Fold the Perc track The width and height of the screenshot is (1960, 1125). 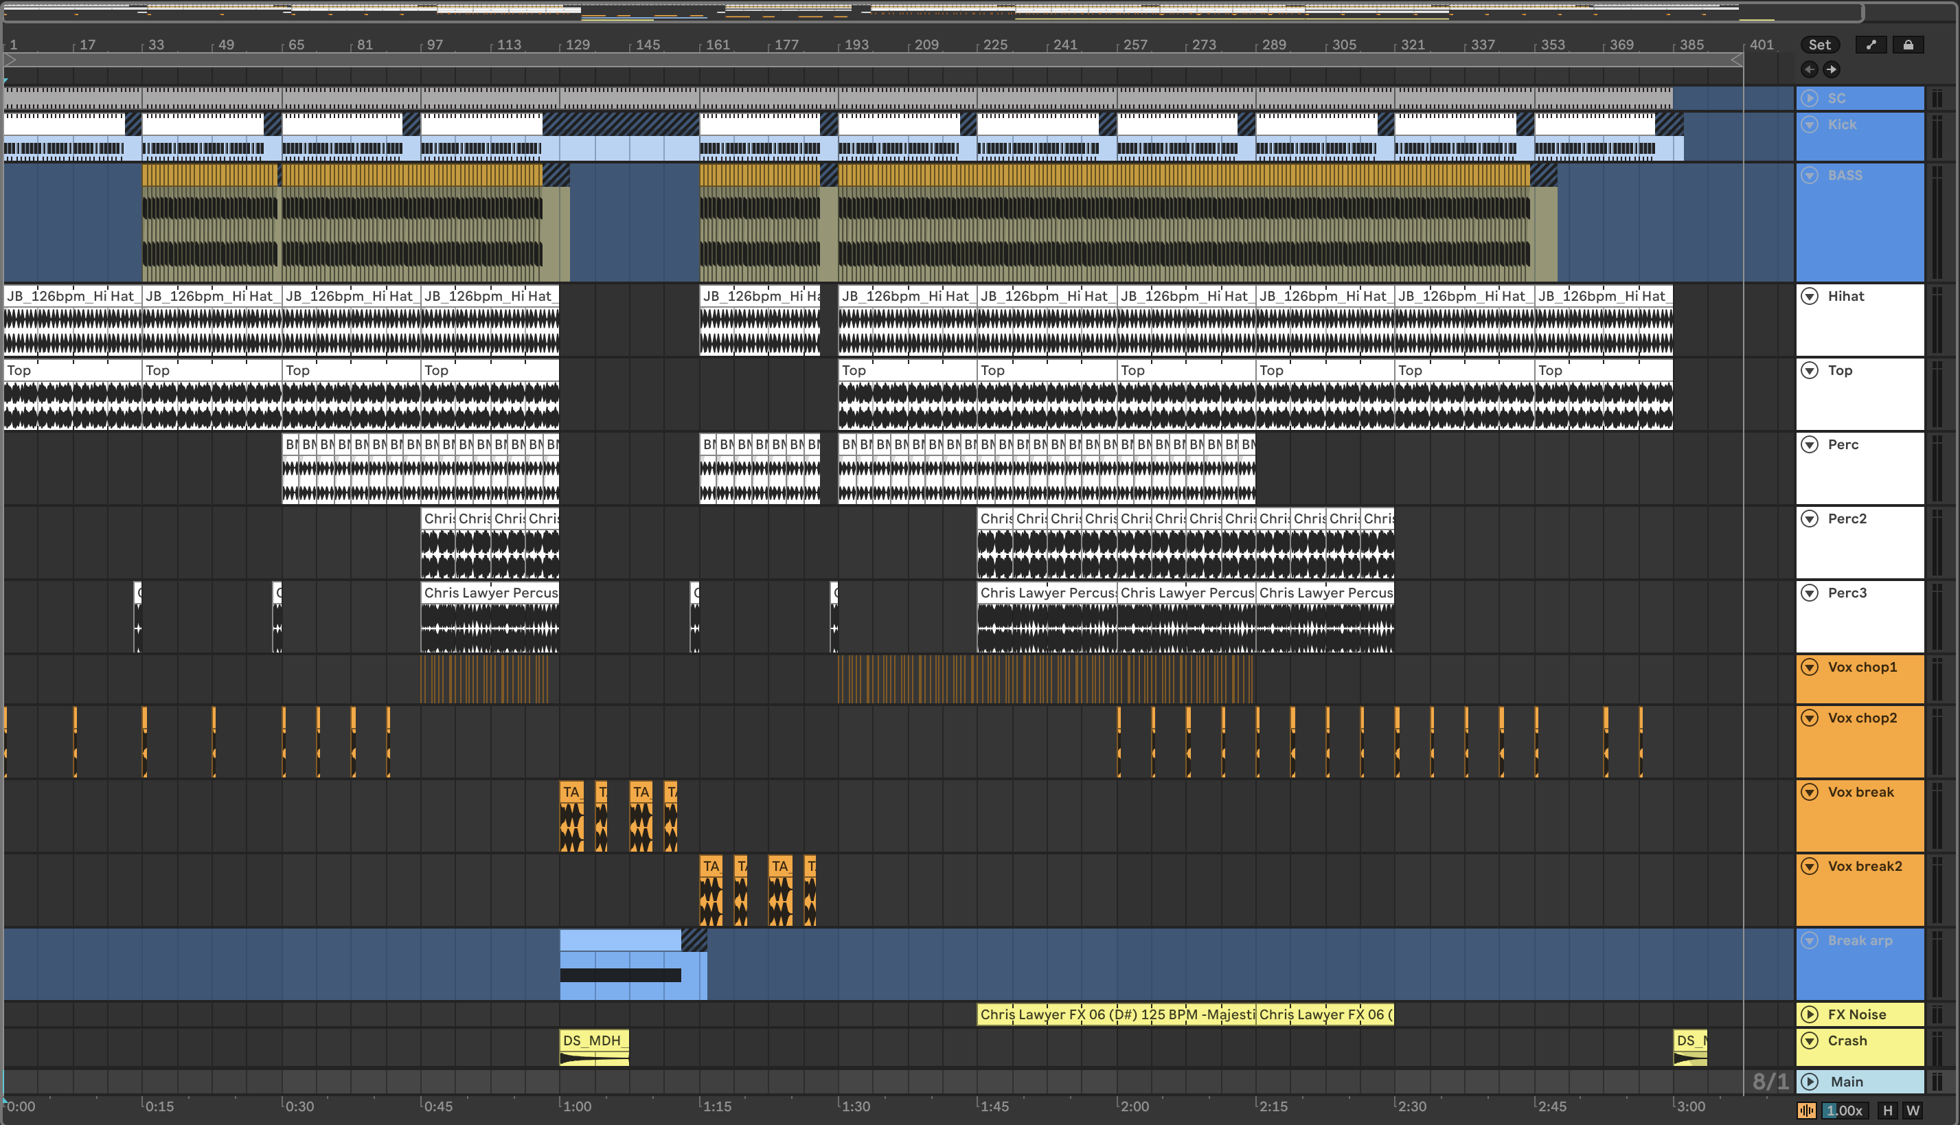pyautogui.click(x=1810, y=444)
